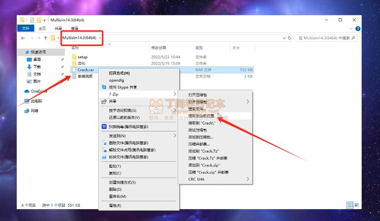380x221 pixels.
Task: Click the shredder icon beside 粉碎文件
Action: point(104,157)
